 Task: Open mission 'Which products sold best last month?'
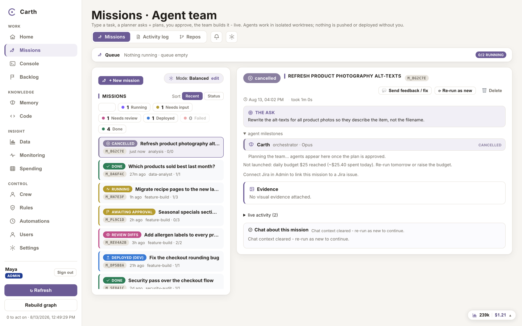click(x=161, y=170)
